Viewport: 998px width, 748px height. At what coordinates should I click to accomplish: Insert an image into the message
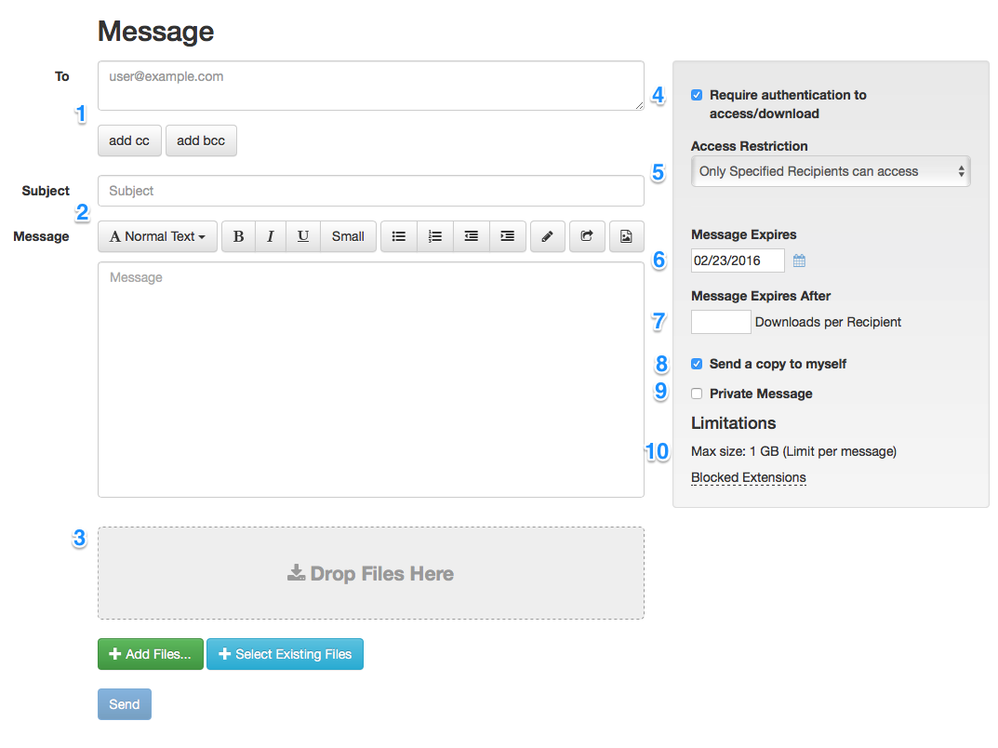click(x=626, y=236)
